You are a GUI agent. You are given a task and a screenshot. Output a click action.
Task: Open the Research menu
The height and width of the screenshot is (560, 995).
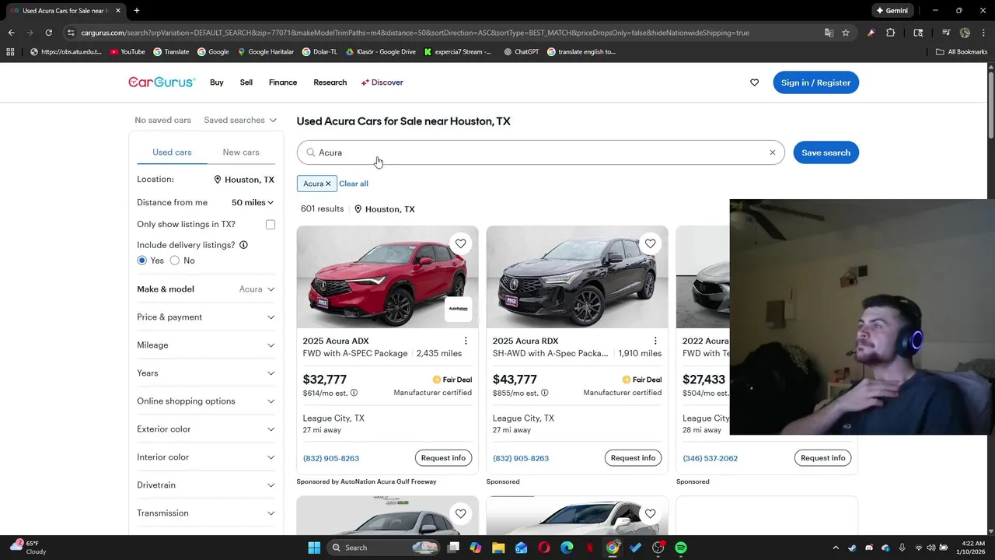330,82
